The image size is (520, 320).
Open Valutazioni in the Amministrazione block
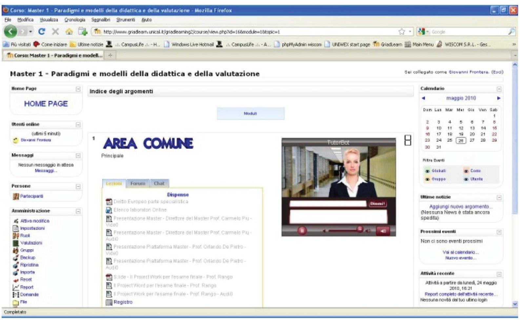[x=31, y=243]
